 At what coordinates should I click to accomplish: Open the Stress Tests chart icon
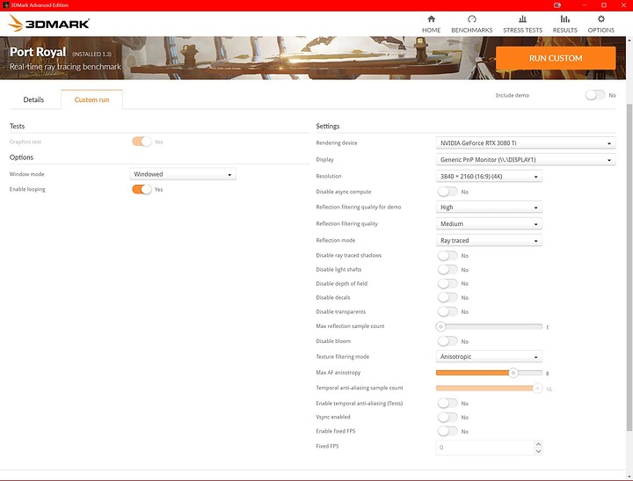(522, 19)
